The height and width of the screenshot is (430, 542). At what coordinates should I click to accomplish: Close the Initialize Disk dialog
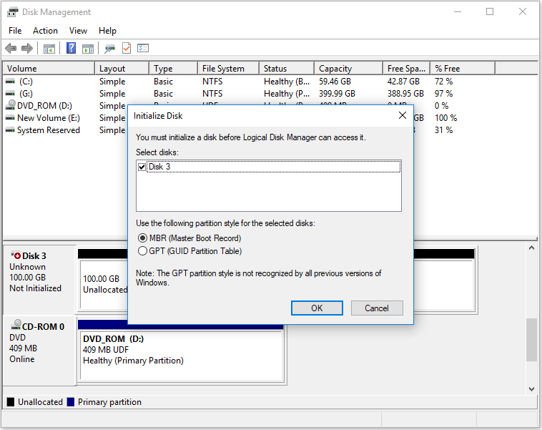[x=403, y=115]
